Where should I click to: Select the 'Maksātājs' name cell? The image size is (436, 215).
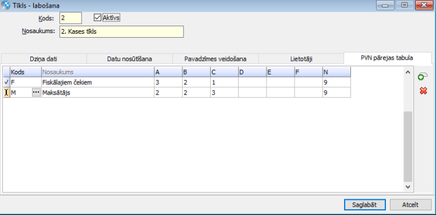98,92
